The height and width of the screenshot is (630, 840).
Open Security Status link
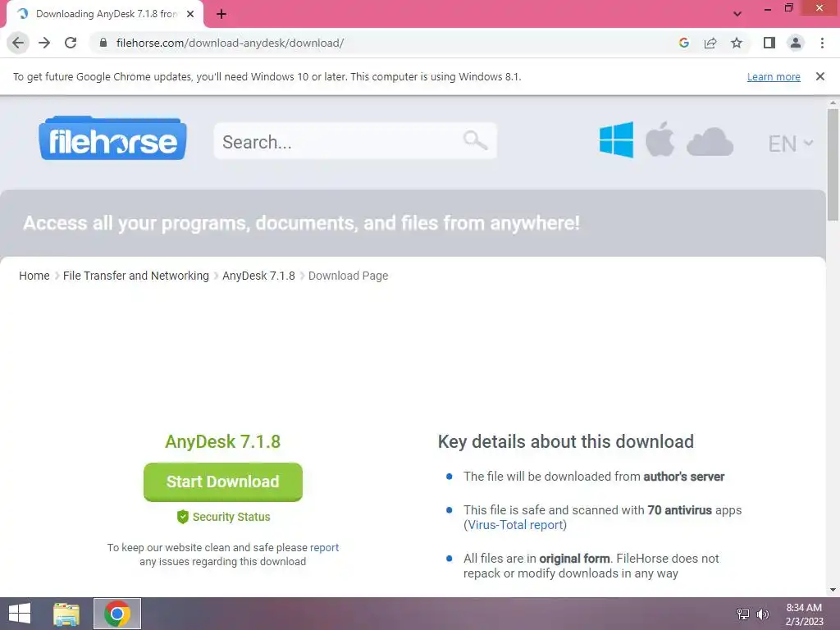[231, 517]
